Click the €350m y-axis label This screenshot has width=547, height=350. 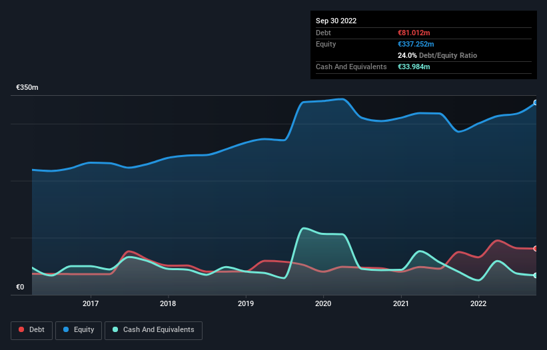pyautogui.click(x=27, y=87)
